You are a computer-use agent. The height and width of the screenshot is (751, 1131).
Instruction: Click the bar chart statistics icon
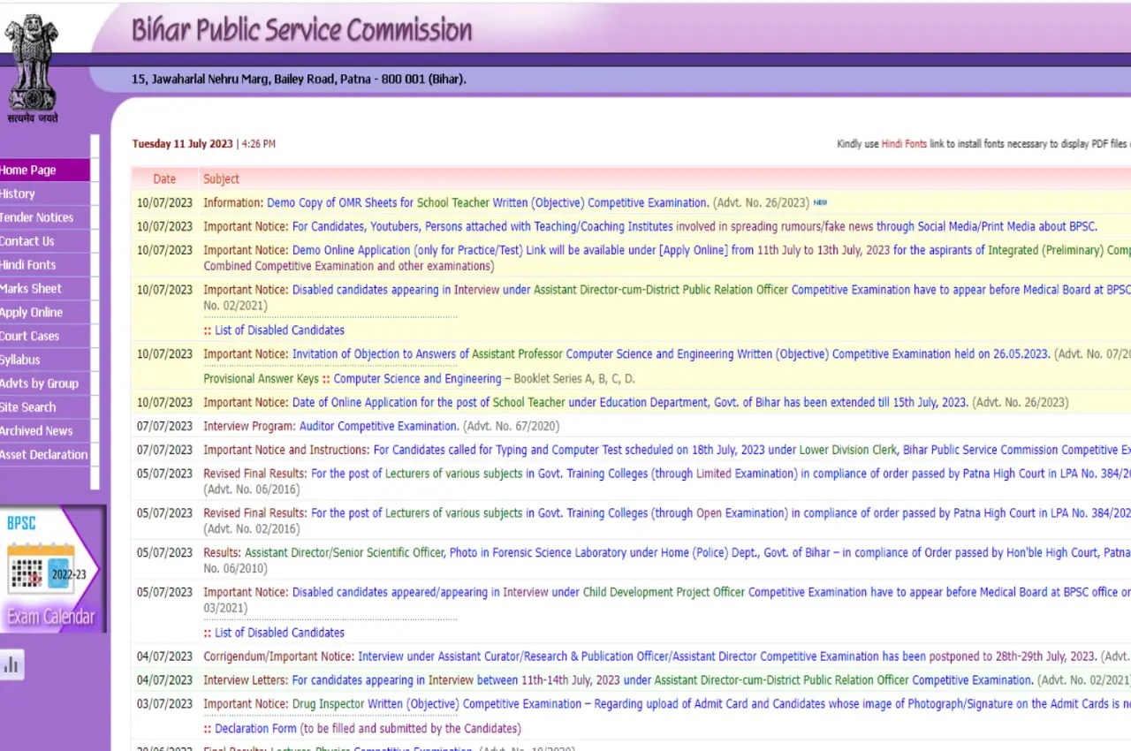coord(11,665)
